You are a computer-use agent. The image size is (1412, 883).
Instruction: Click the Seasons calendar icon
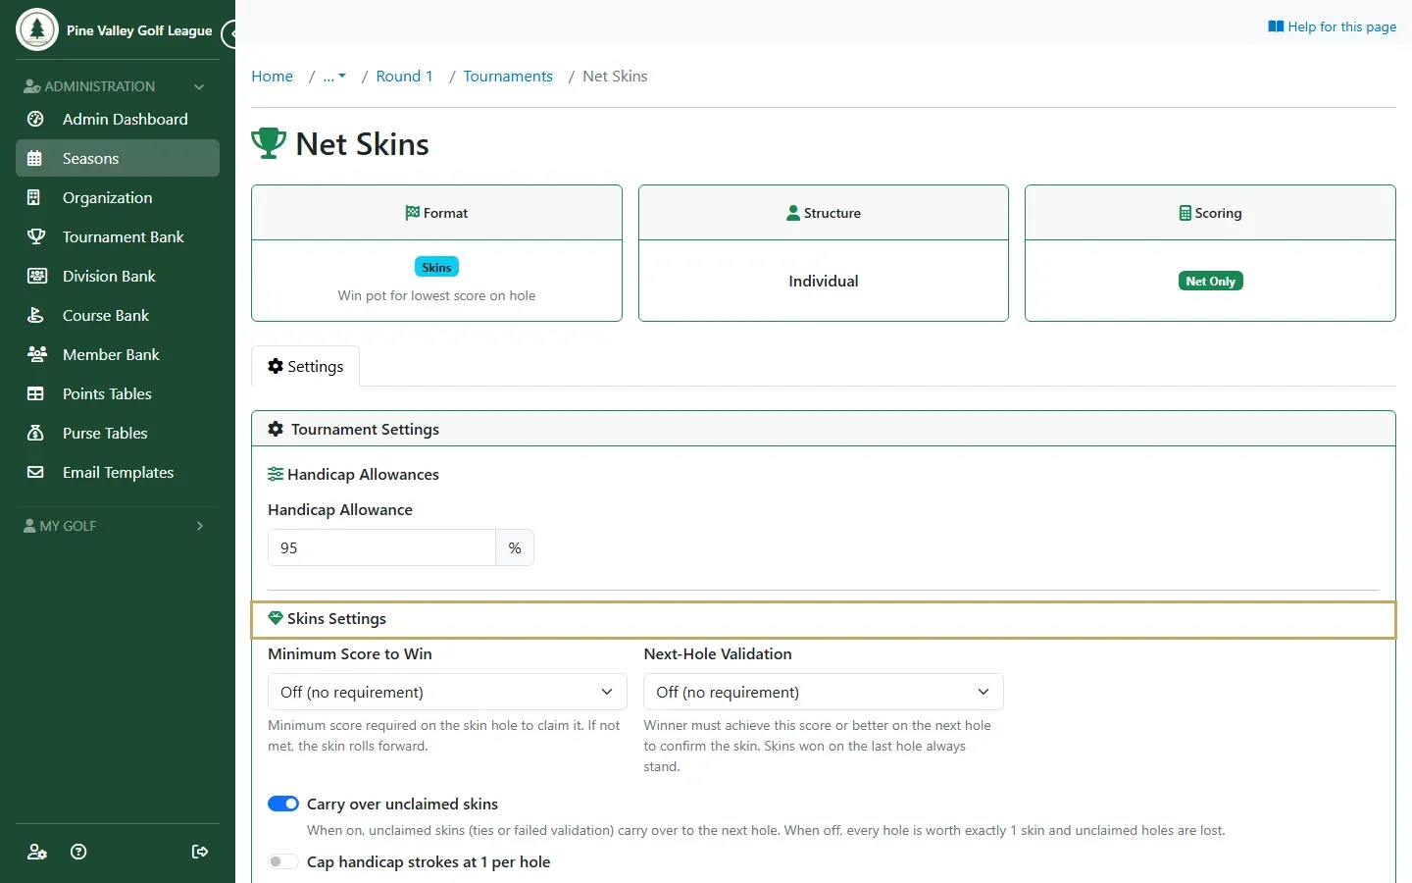pyautogui.click(x=35, y=158)
